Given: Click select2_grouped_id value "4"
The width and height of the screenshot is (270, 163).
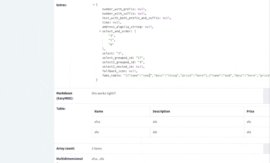Looking at the screenshot, I should (140, 62).
